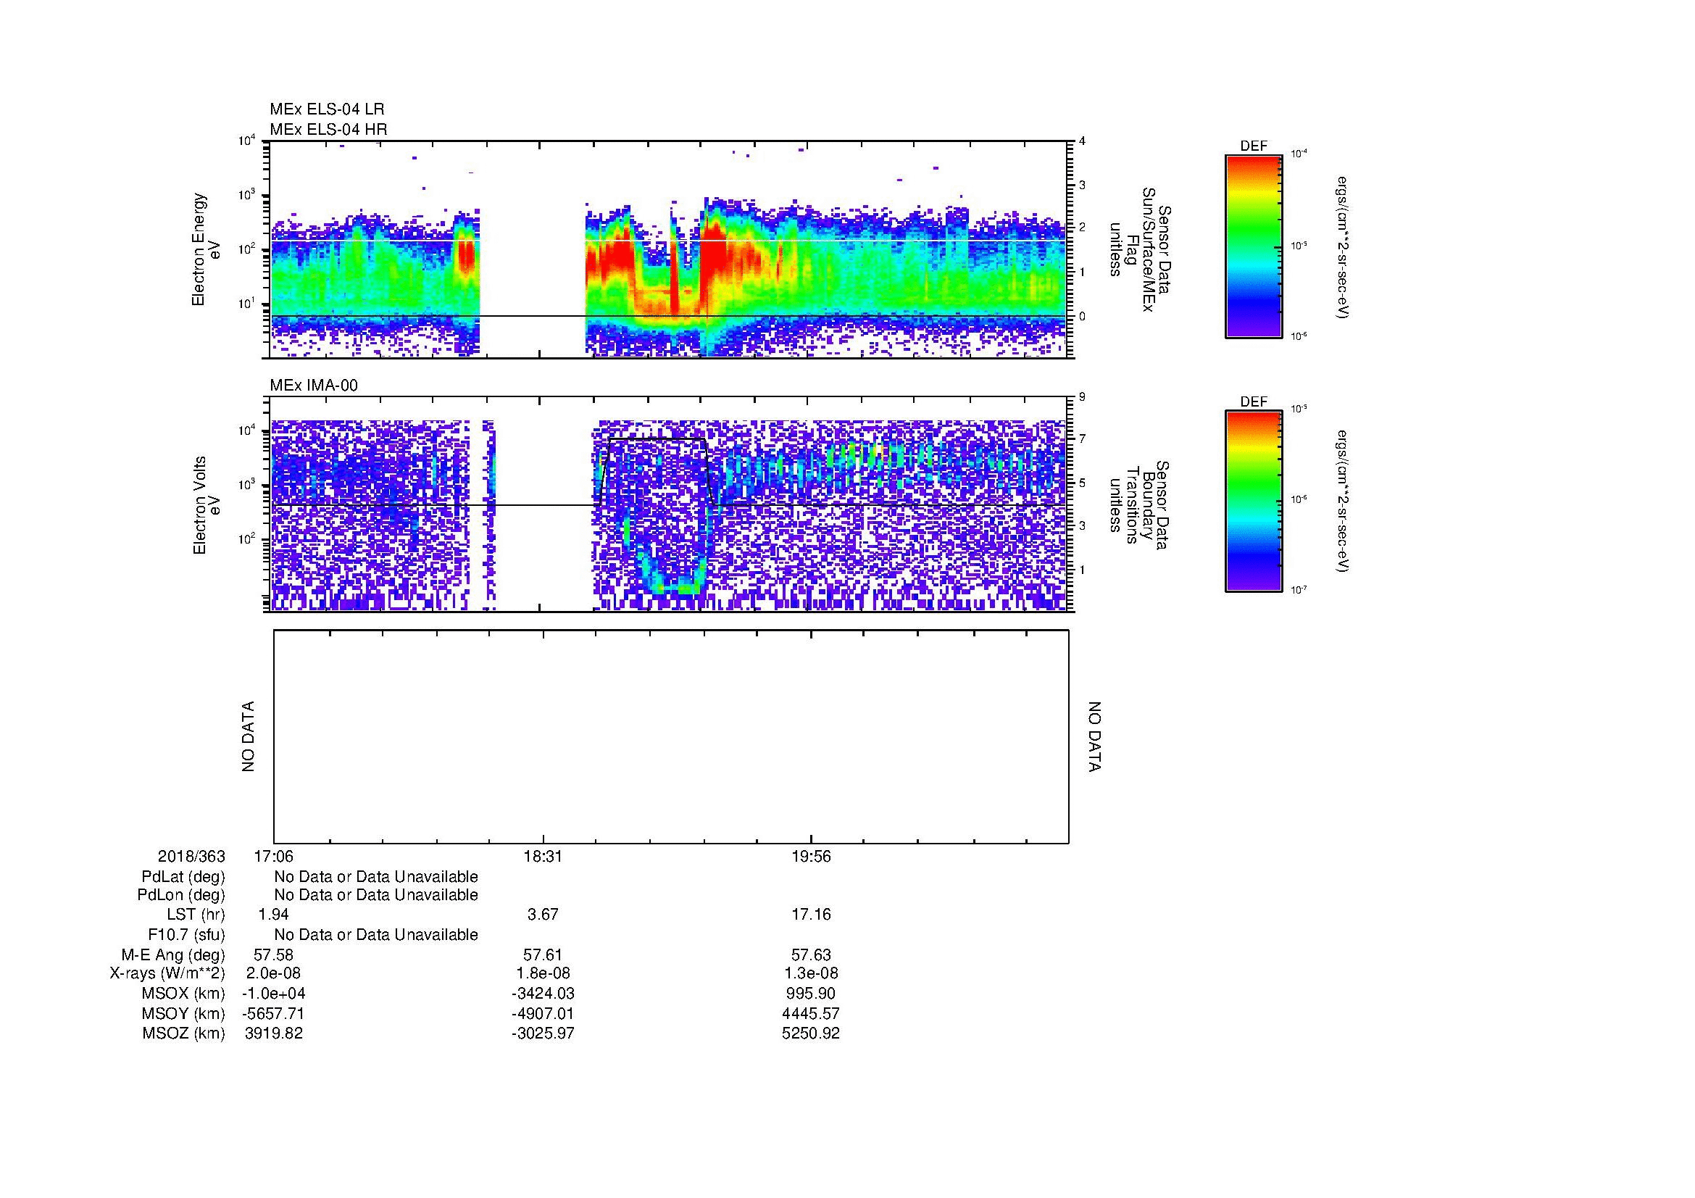Viewport: 1695px width, 1198px height.
Task: Click the X-rays (W/m**2) row label
Action: click(167, 973)
